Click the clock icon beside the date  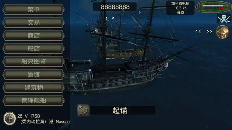pyautogui.click(x=10, y=119)
